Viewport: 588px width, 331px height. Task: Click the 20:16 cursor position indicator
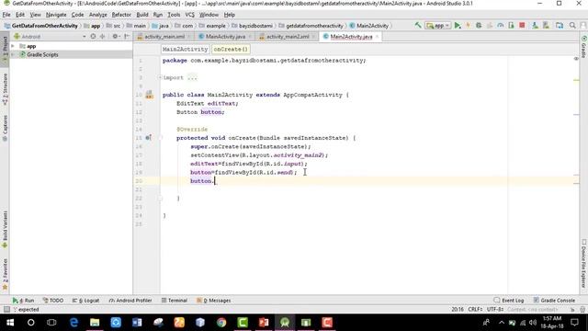[458, 309]
